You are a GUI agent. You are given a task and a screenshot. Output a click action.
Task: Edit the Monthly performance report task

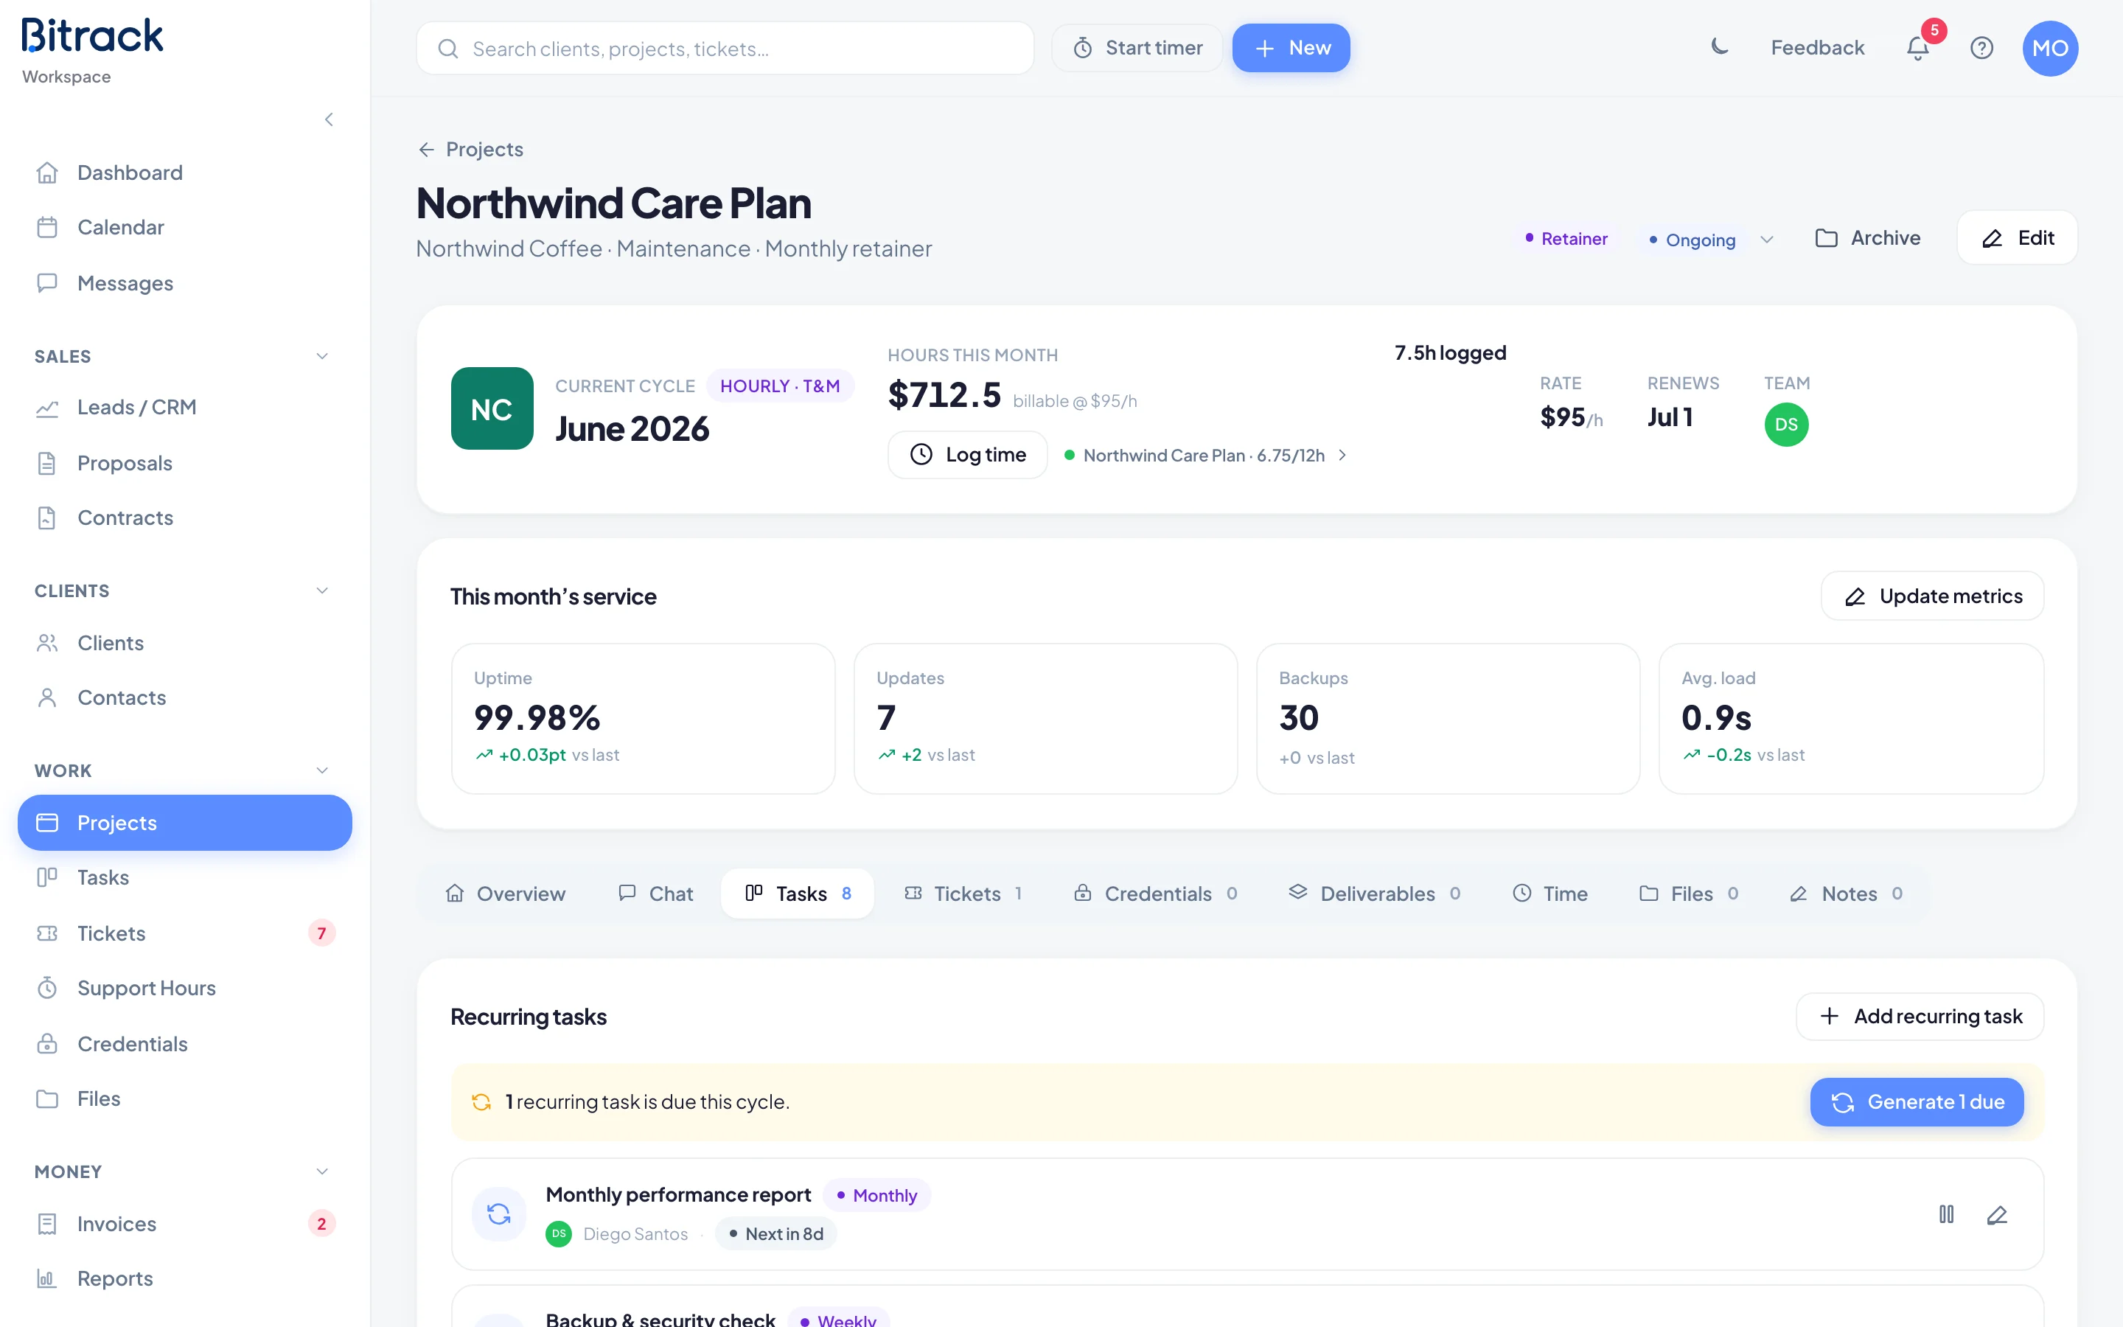point(1997,1213)
